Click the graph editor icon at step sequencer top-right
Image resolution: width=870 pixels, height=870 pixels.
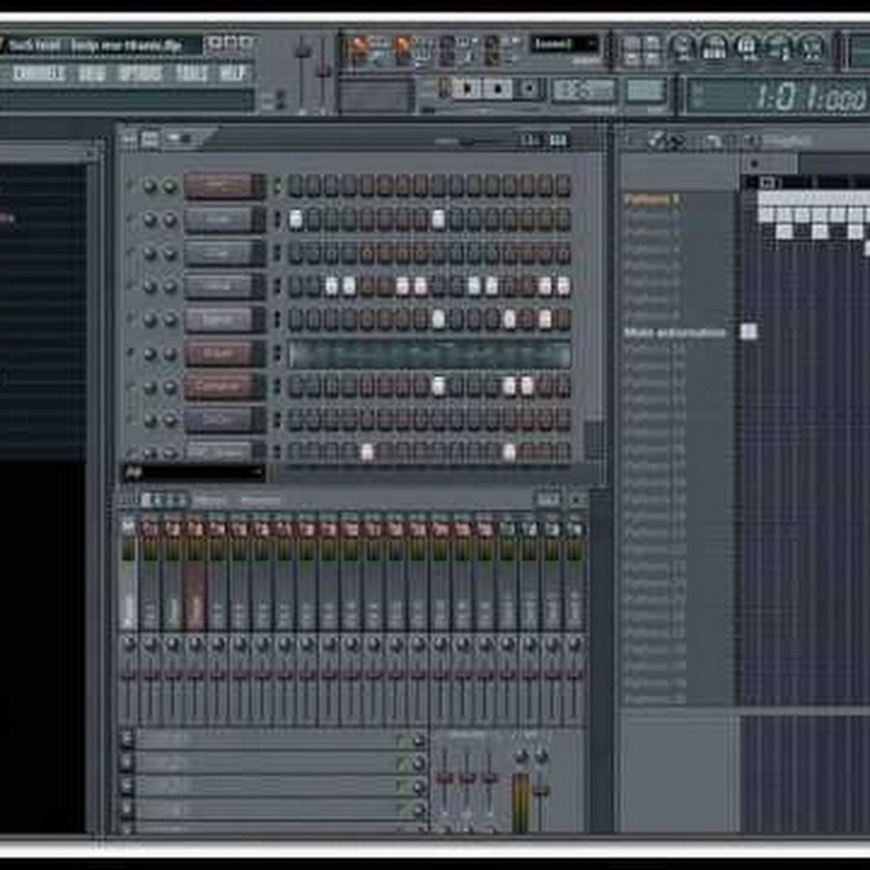(x=558, y=139)
